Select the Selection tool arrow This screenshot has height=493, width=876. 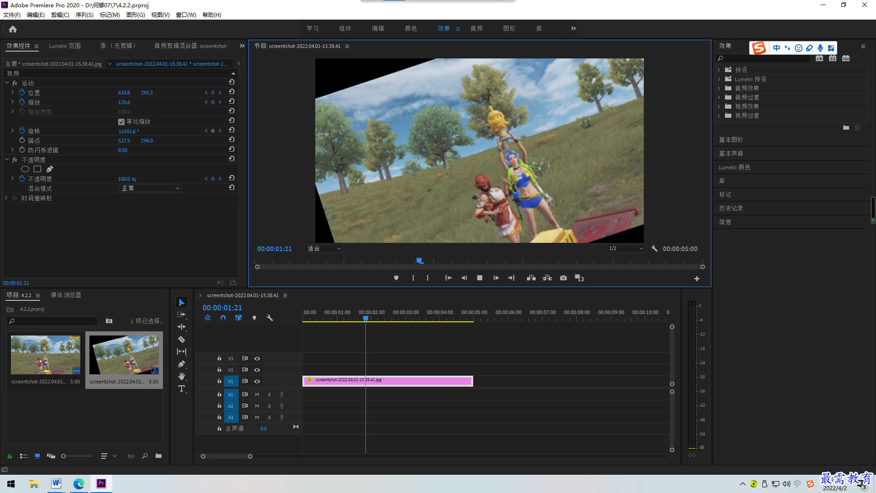[182, 303]
